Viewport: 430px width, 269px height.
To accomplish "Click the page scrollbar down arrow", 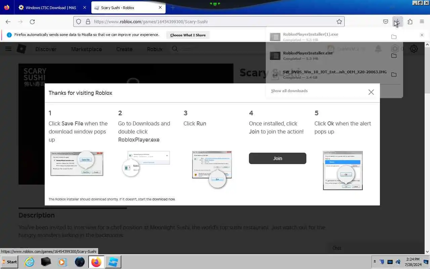I will tap(427, 251).
